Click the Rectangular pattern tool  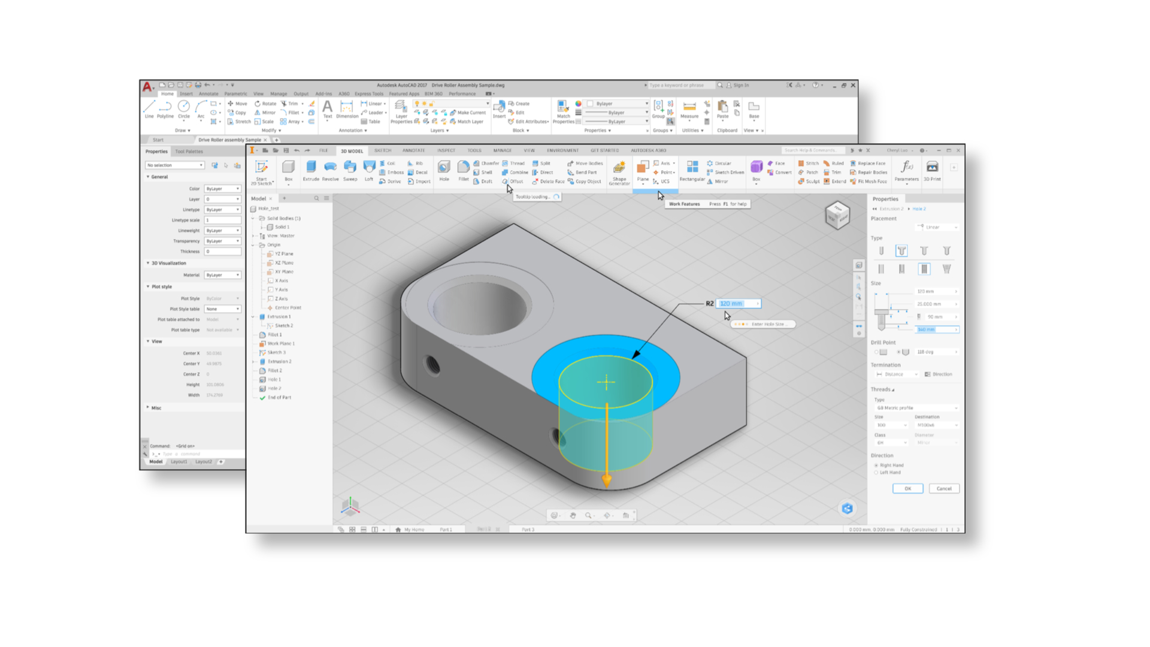(692, 171)
